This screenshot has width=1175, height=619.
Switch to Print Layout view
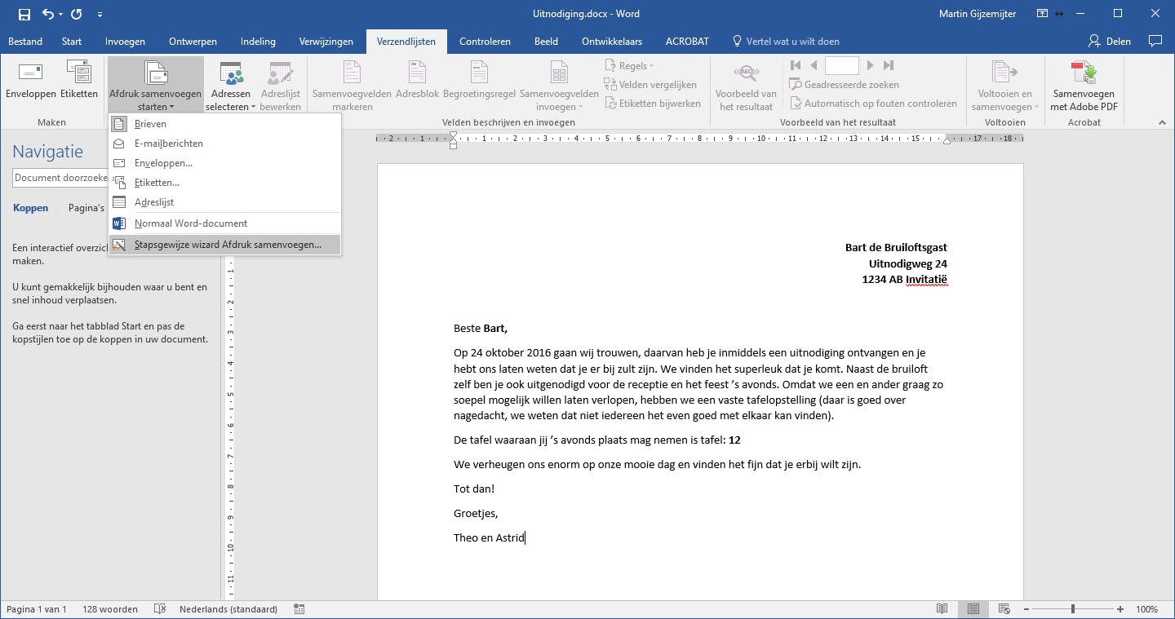[x=973, y=609]
